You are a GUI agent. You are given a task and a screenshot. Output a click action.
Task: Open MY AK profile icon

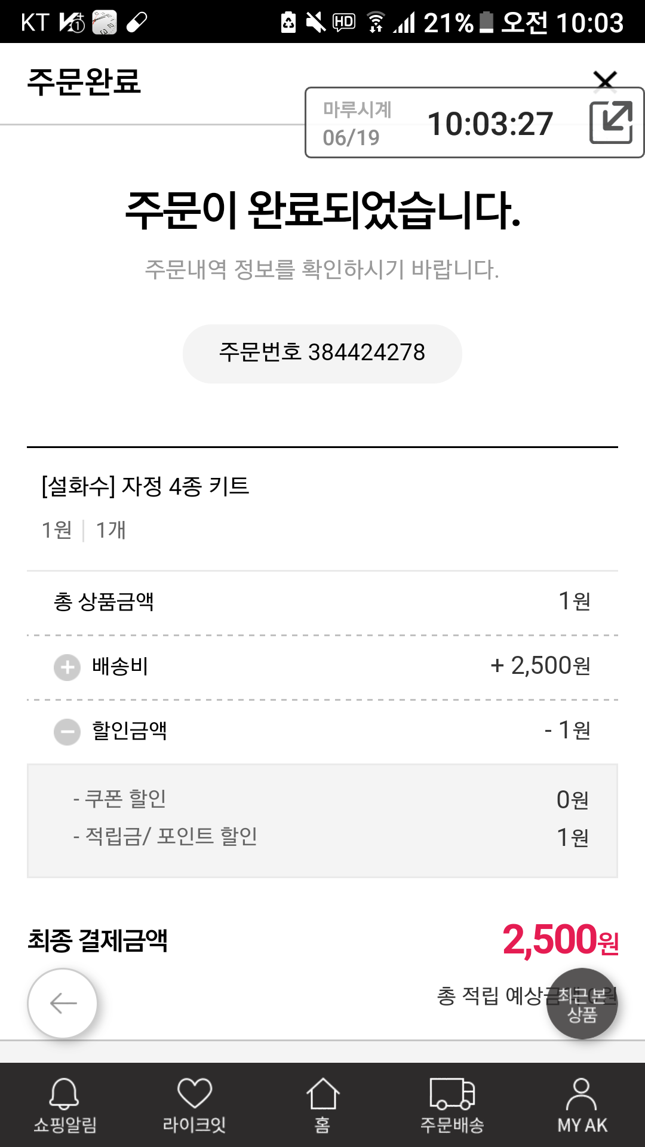(x=582, y=1104)
